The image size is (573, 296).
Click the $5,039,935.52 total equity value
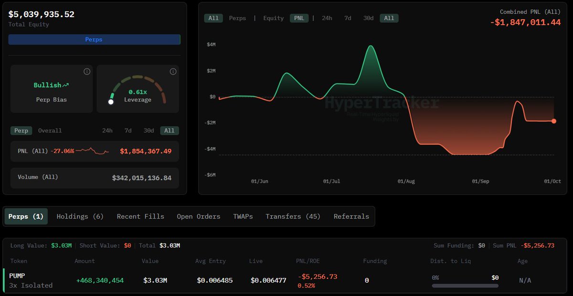[42, 14]
